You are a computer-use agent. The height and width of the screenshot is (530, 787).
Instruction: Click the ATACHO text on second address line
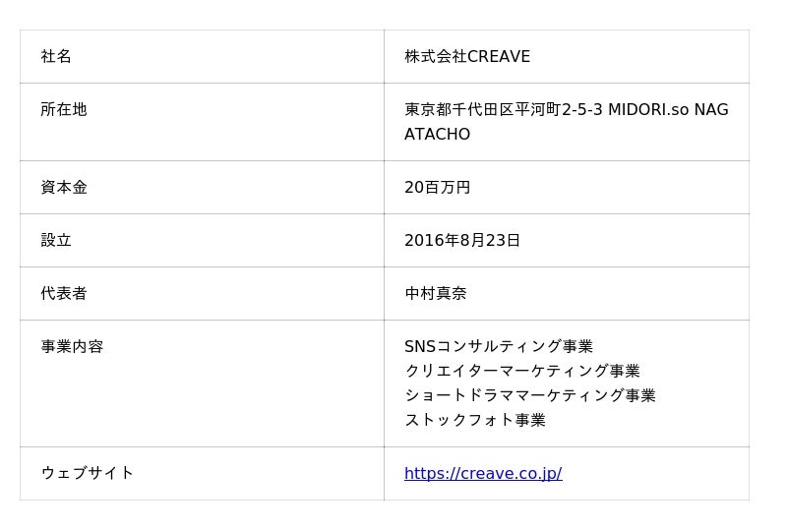click(437, 134)
